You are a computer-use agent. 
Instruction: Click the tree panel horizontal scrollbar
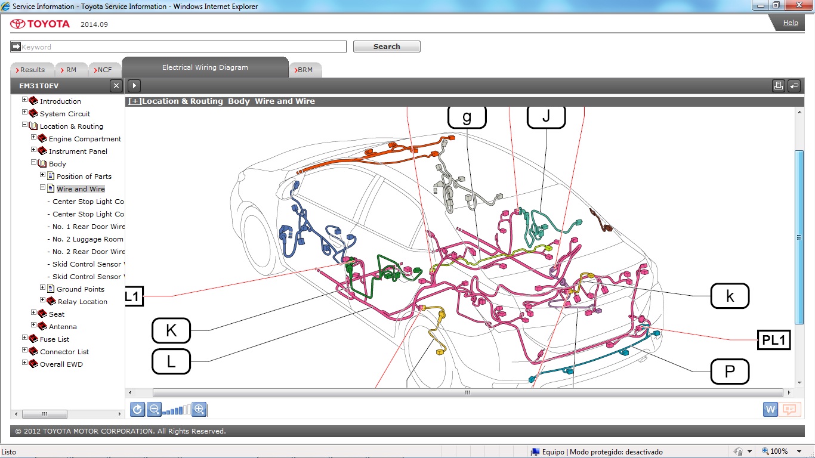(x=44, y=414)
